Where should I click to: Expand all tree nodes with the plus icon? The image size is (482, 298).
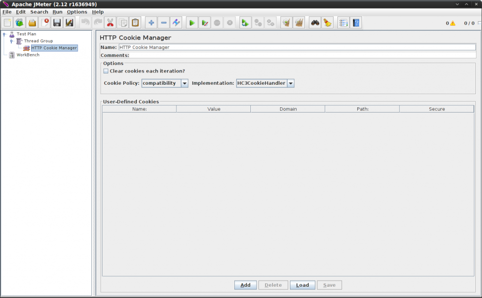pyautogui.click(x=151, y=22)
